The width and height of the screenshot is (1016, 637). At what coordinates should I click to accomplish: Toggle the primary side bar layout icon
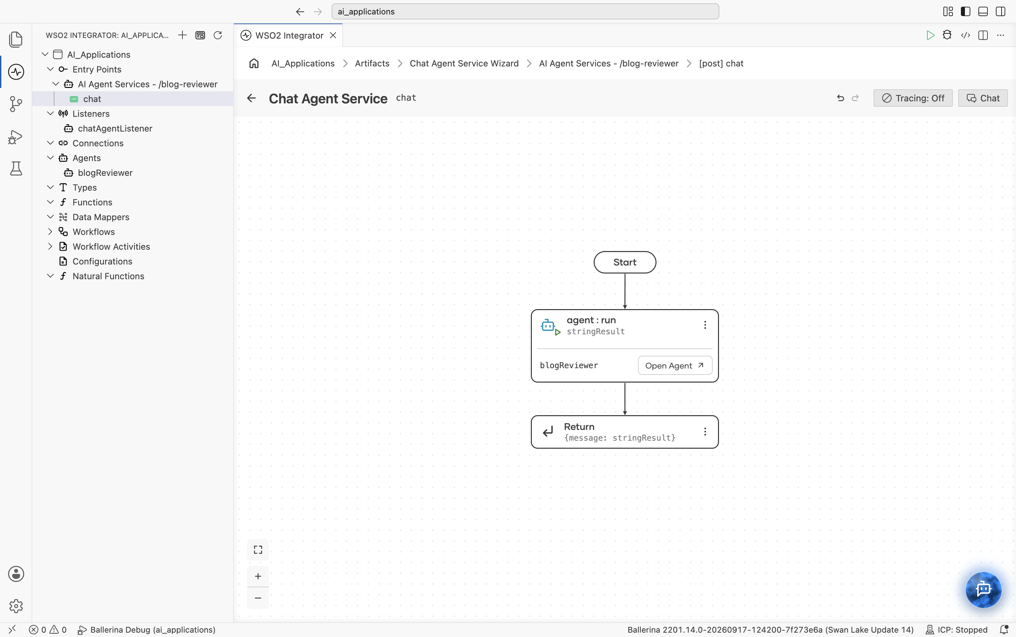coord(965,11)
